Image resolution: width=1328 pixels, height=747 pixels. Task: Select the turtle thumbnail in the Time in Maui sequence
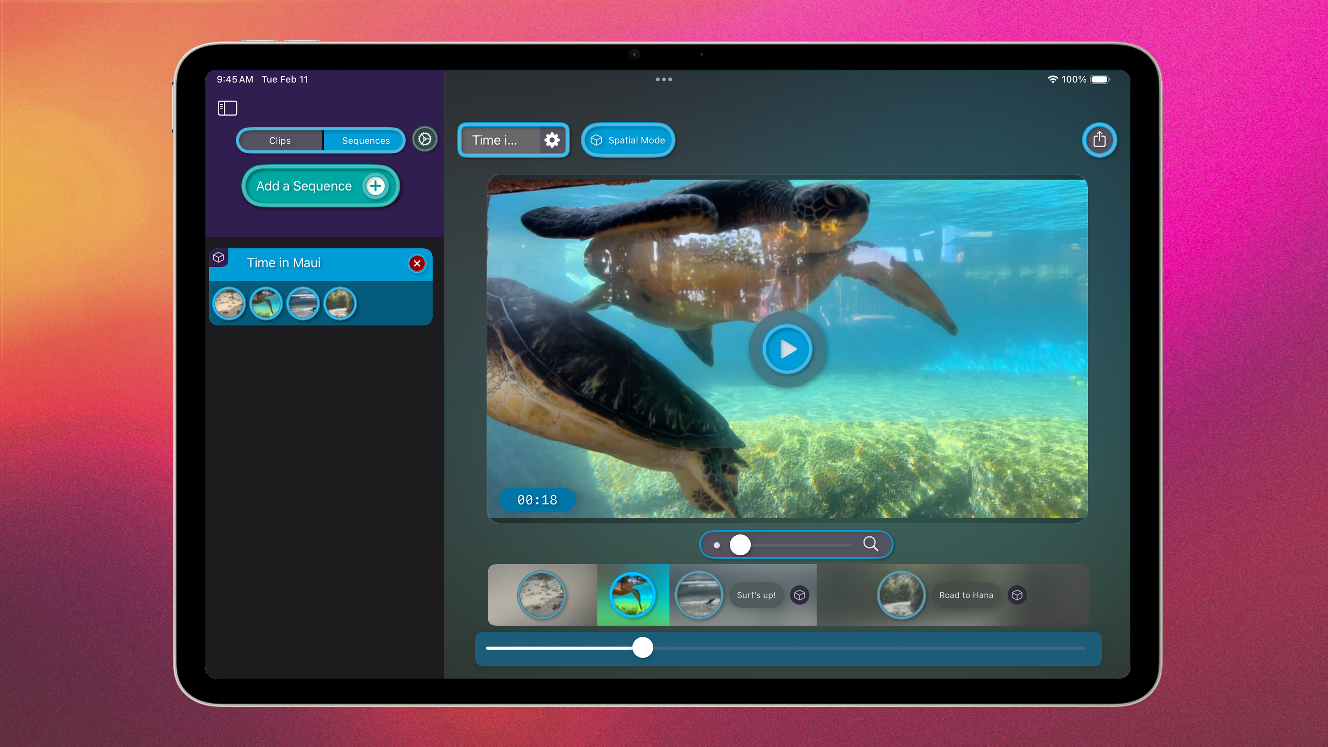coord(266,304)
